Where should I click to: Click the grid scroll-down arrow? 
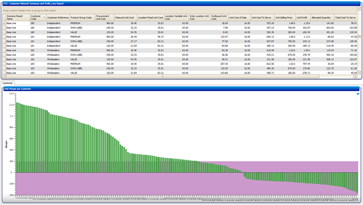tap(359, 73)
